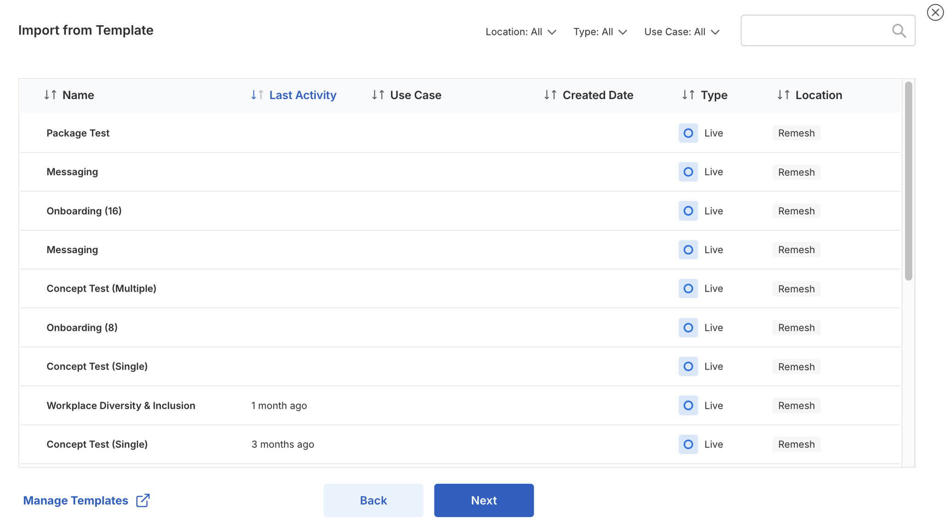
Task: Click external link icon by Manage Templates
Action: click(x=143, y=500)
